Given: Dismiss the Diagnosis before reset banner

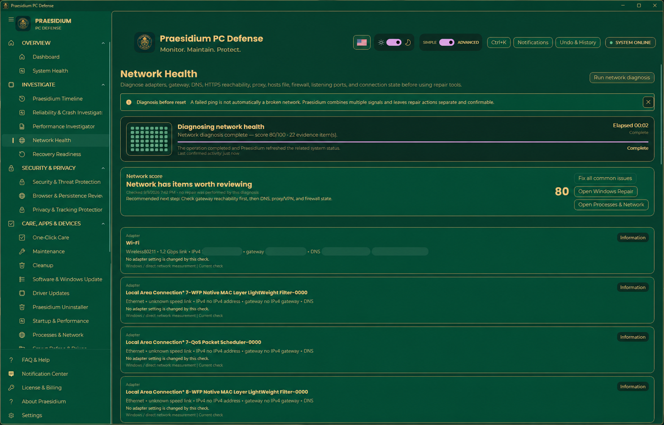Looking at the screenshot, I should 648,102.
